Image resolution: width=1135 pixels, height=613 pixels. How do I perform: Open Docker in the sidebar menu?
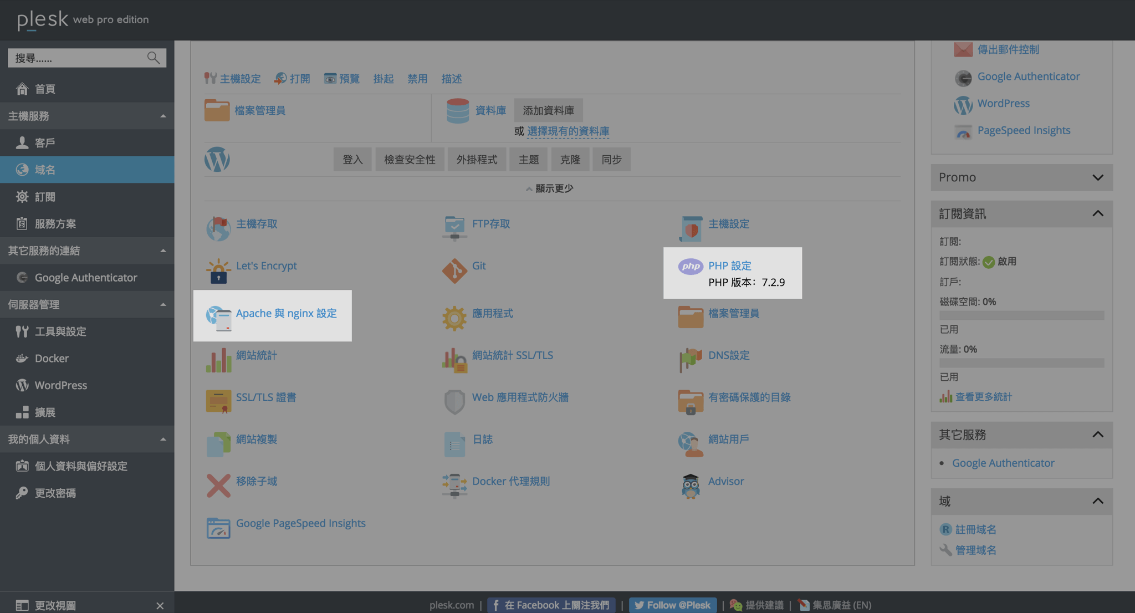[52, 358]
